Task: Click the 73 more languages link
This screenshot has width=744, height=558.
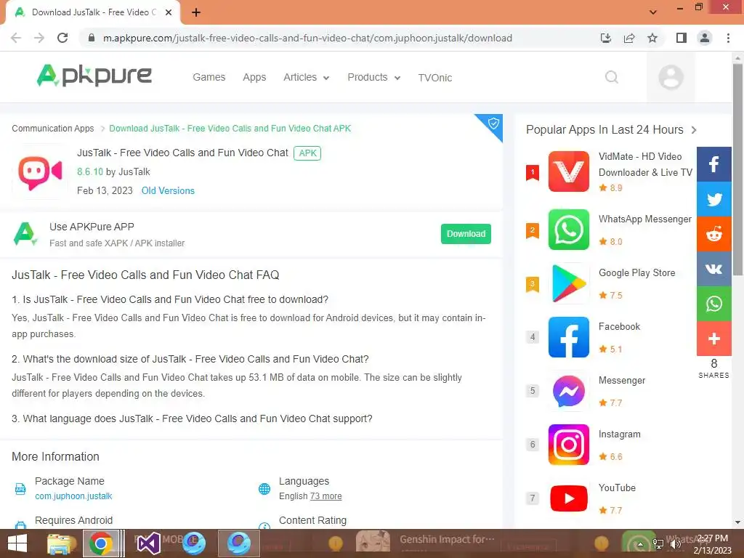Action: (325, 496)
